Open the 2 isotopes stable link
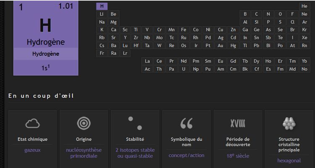315x168 pixels. 135,153
